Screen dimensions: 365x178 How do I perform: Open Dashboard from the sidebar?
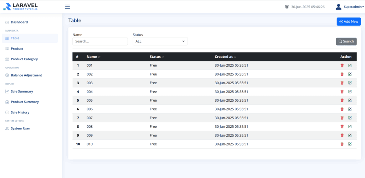[19, 22]
